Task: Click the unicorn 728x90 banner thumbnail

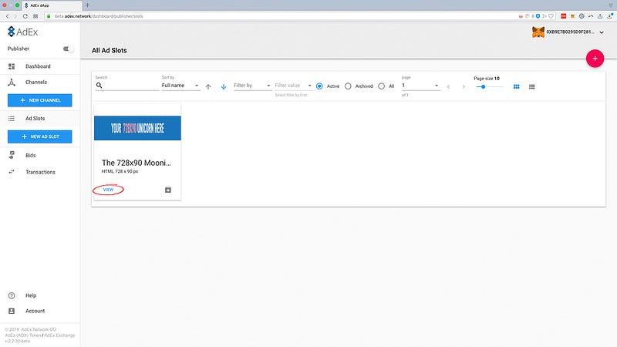Action: tap(137, 128)
